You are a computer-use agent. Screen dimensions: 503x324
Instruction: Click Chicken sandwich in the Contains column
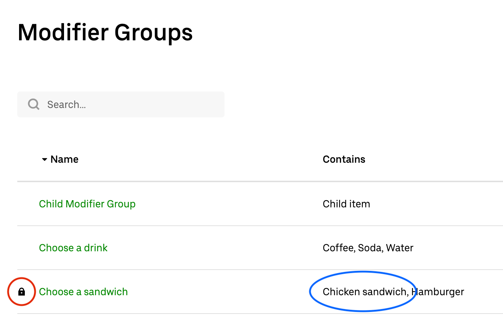pos(364,292)
